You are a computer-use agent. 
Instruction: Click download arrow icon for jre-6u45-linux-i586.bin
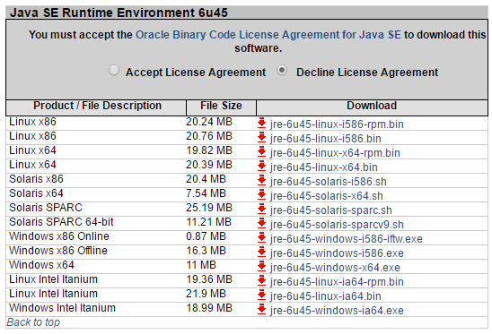[261, 138]
